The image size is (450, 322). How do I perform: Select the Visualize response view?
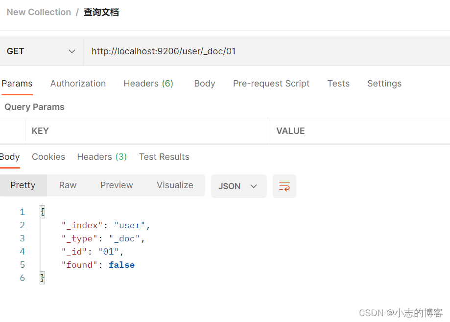pyautogui.click(x=175, y=185)
